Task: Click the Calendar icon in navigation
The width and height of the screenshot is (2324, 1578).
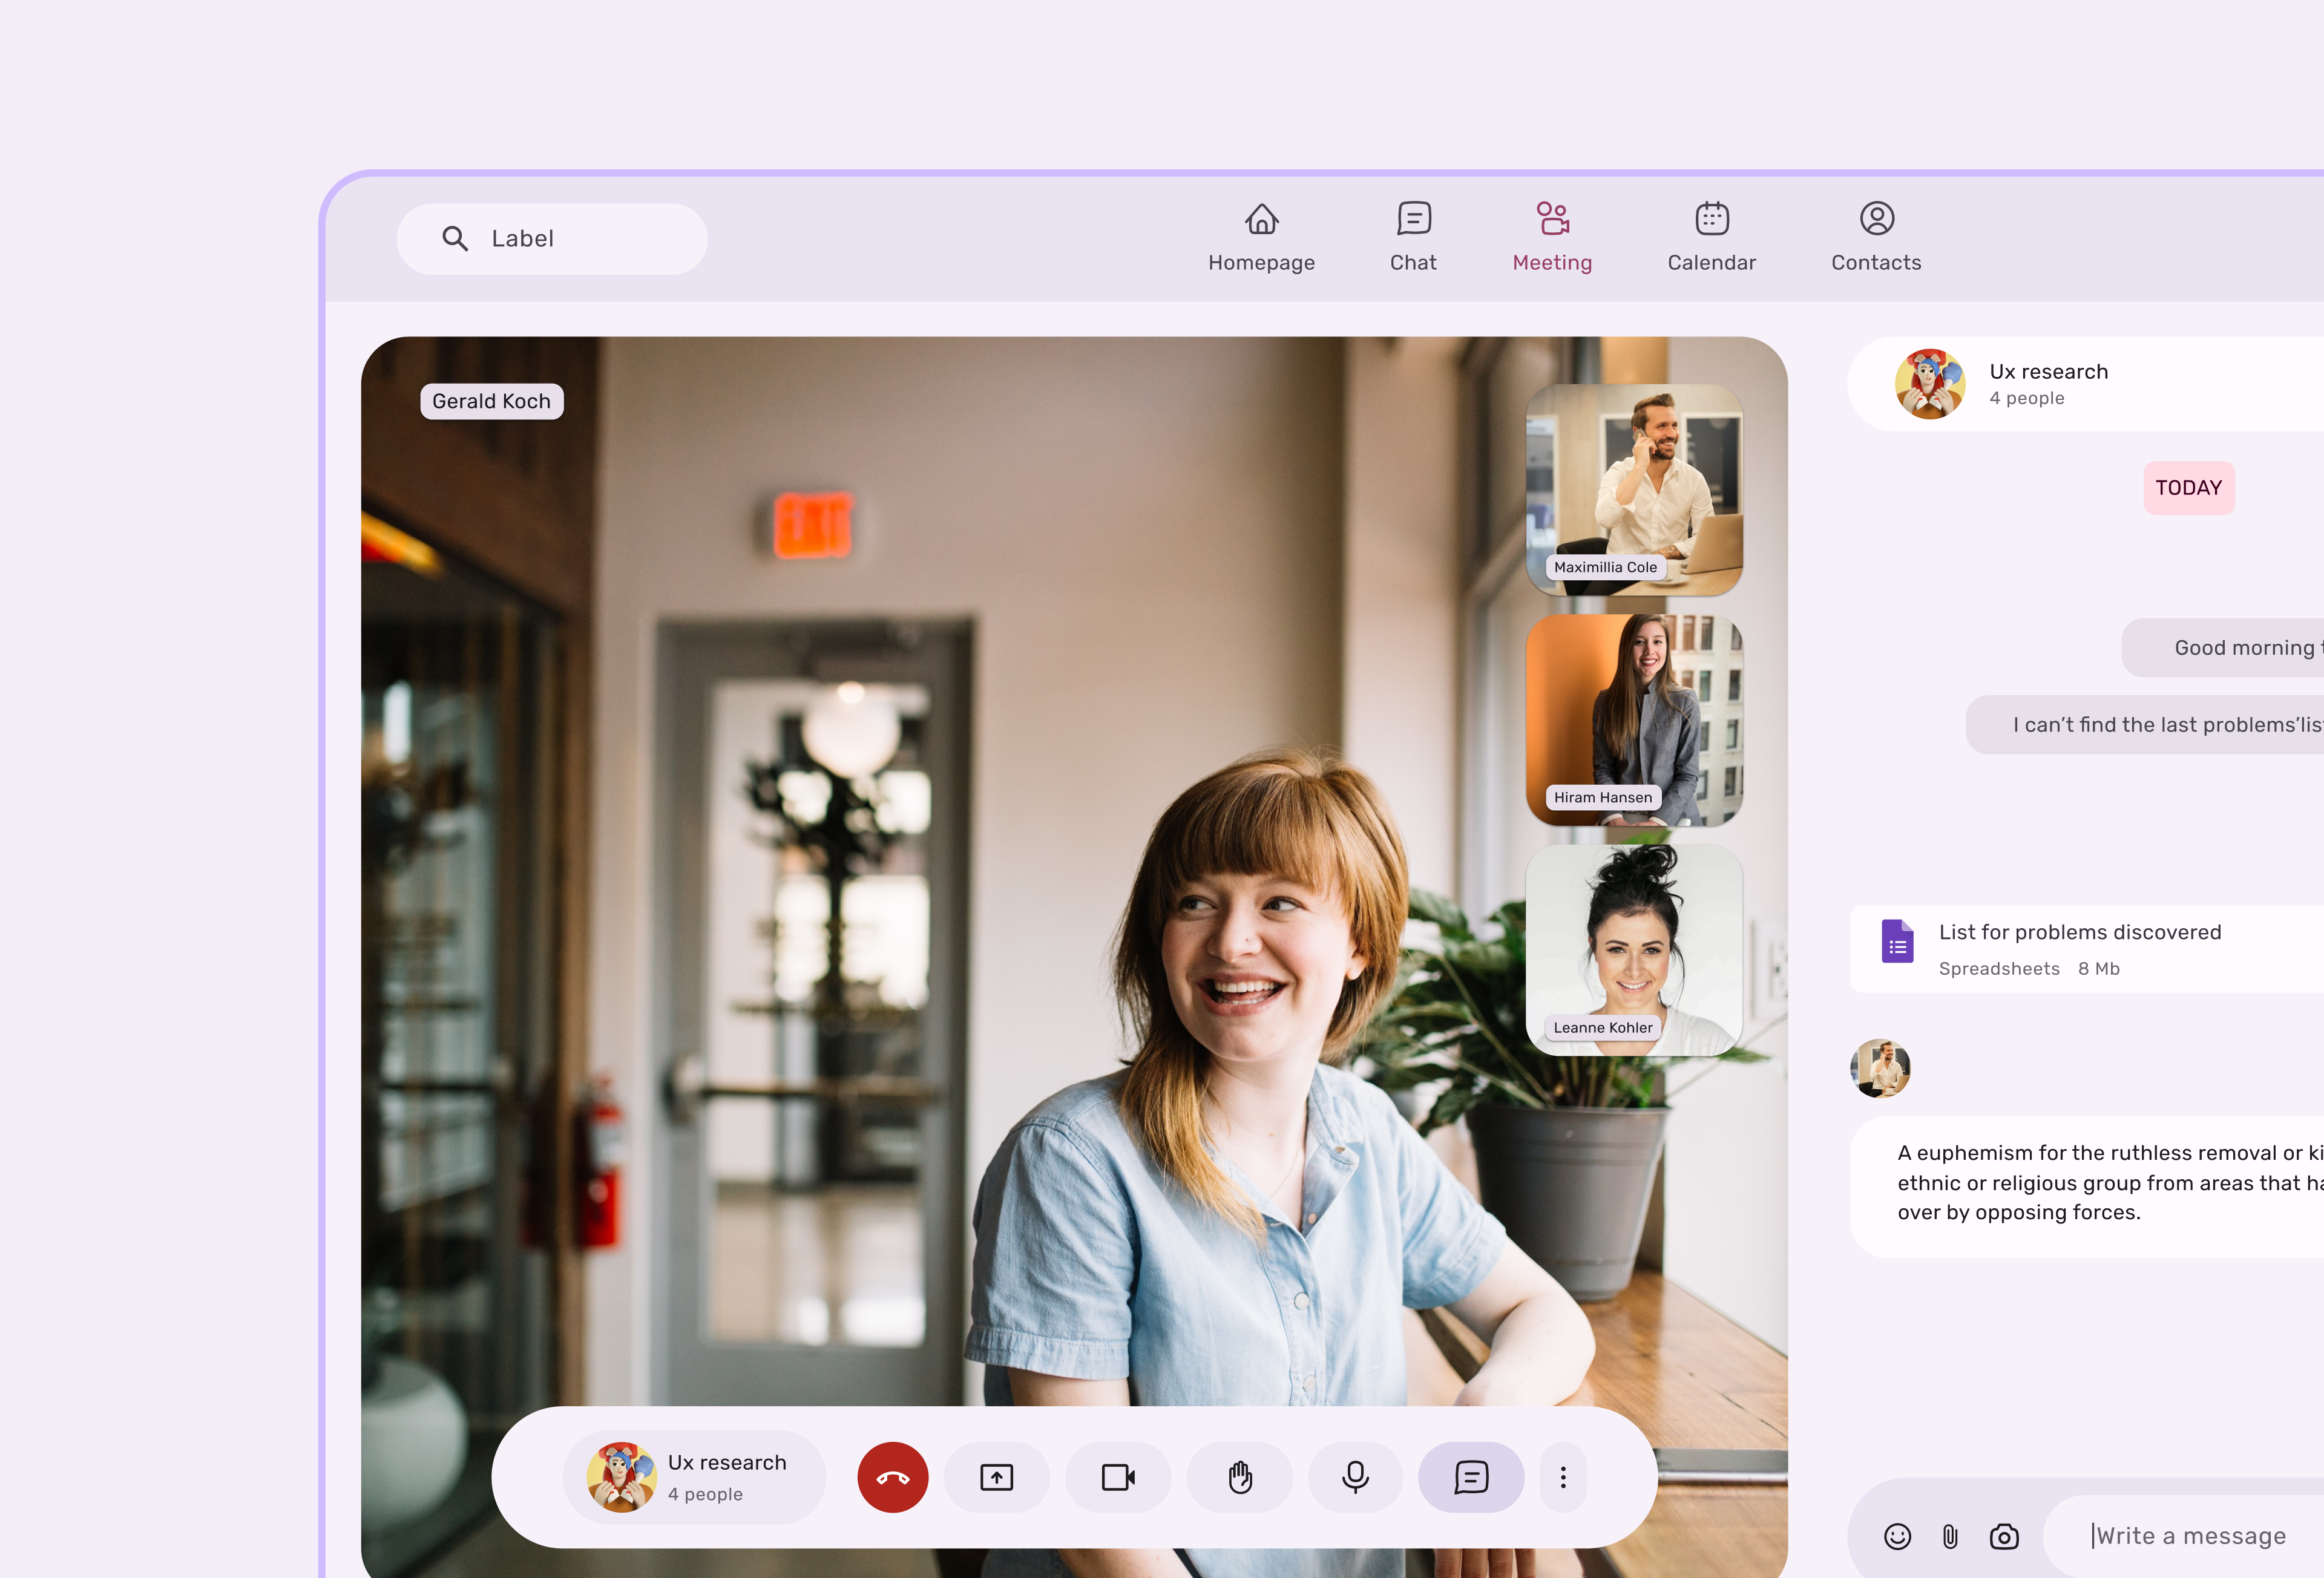Action: coord(1712,218)
